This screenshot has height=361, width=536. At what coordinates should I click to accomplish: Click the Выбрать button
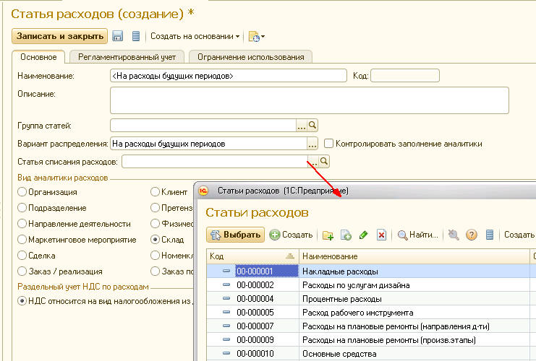[236, 235]
